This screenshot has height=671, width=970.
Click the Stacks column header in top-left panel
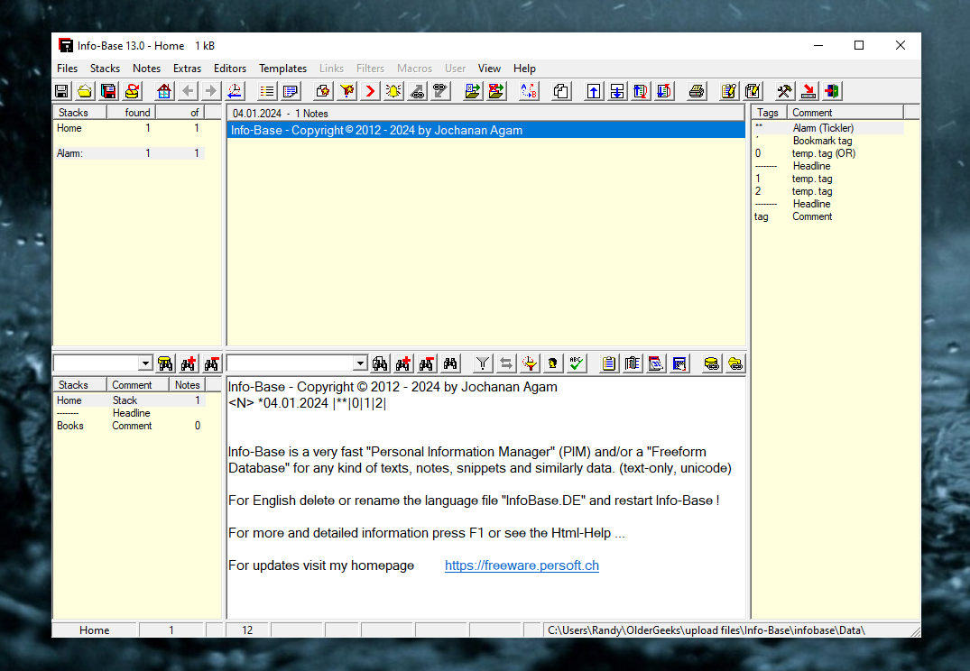[79, 113]
